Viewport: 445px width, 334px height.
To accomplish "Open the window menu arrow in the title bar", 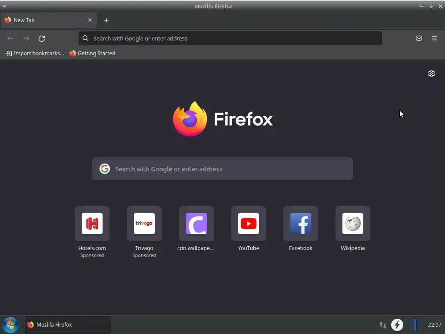I will click(x=4, y=6).
